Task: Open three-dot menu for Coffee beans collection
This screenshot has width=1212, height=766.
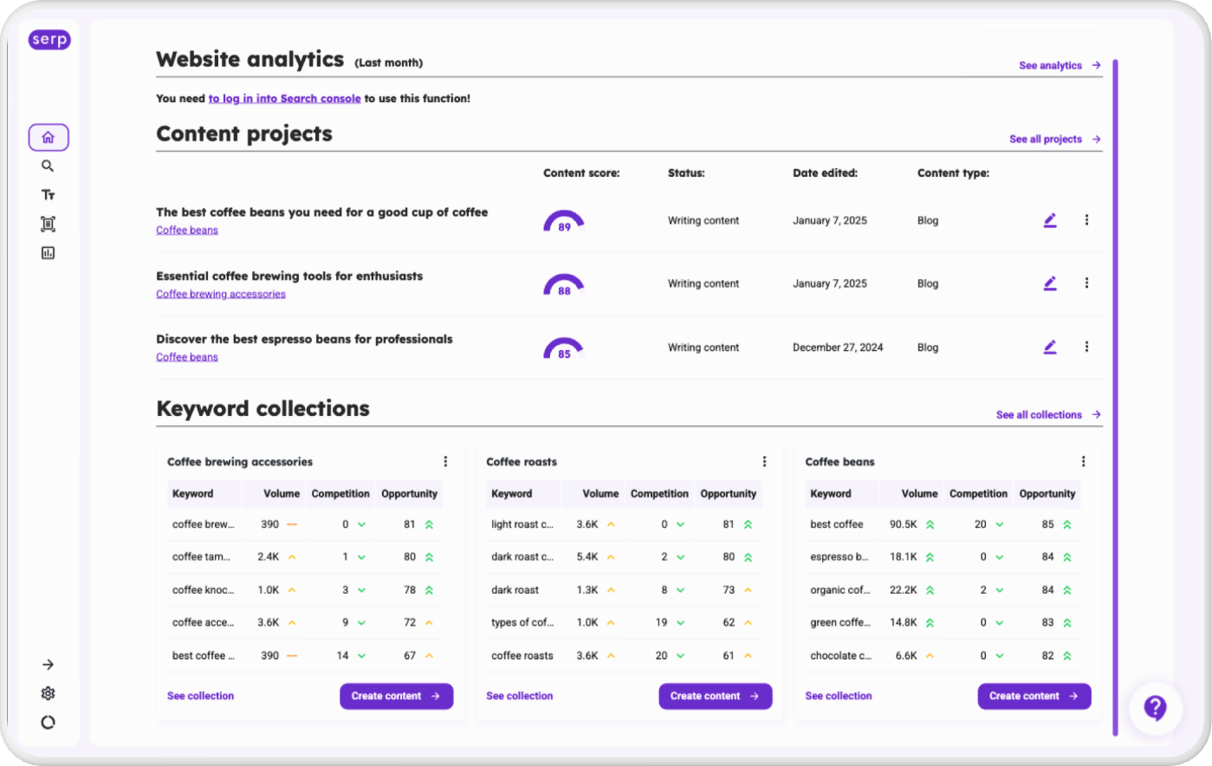Action: point(1083,462)
